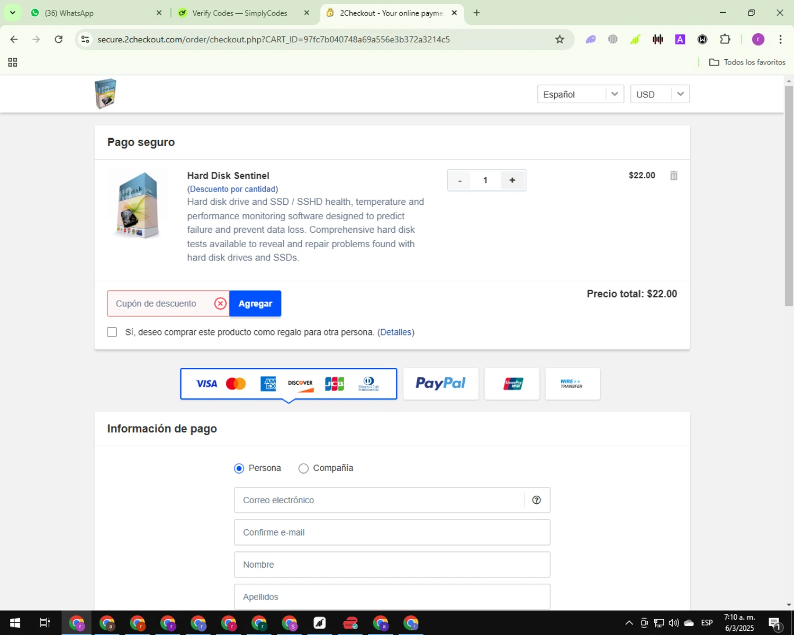This screenshot has width=794, height=635.
Task: Click the Hard Disk Sentinel header logo
Action: (105, 94)
